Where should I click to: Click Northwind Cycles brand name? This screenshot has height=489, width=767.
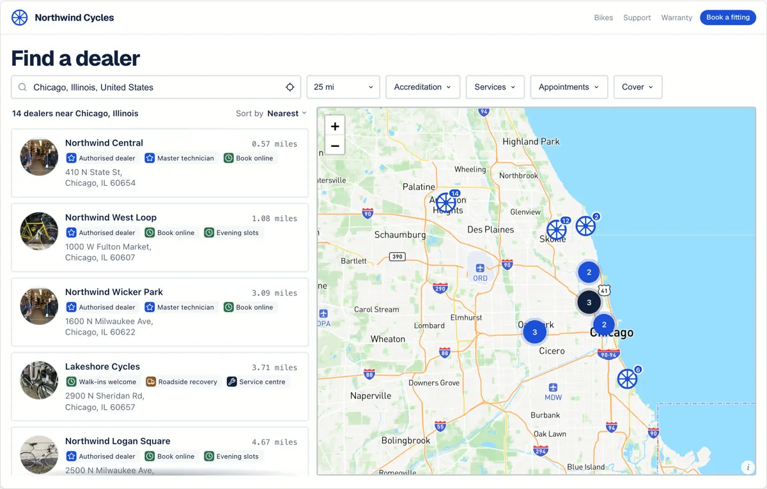[74, 18]
